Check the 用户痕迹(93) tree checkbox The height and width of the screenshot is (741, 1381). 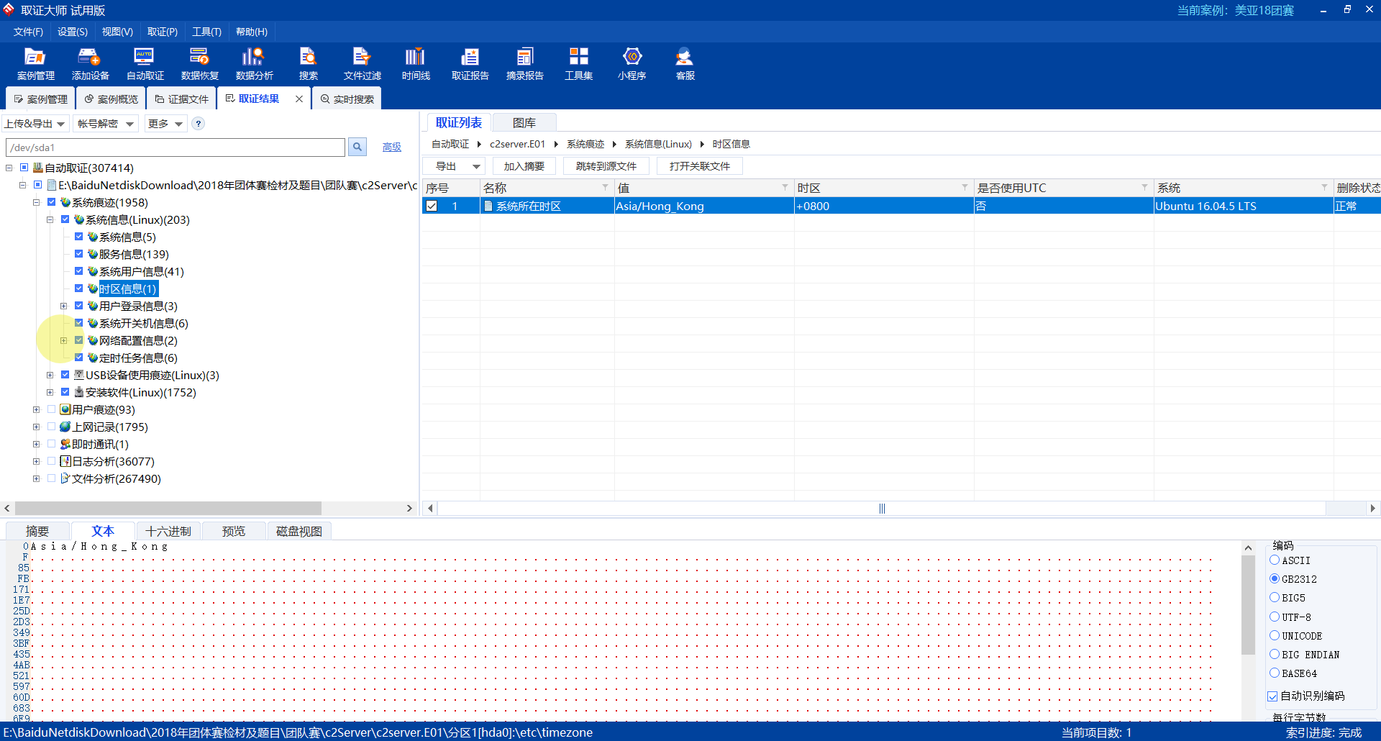coord(52,409)
